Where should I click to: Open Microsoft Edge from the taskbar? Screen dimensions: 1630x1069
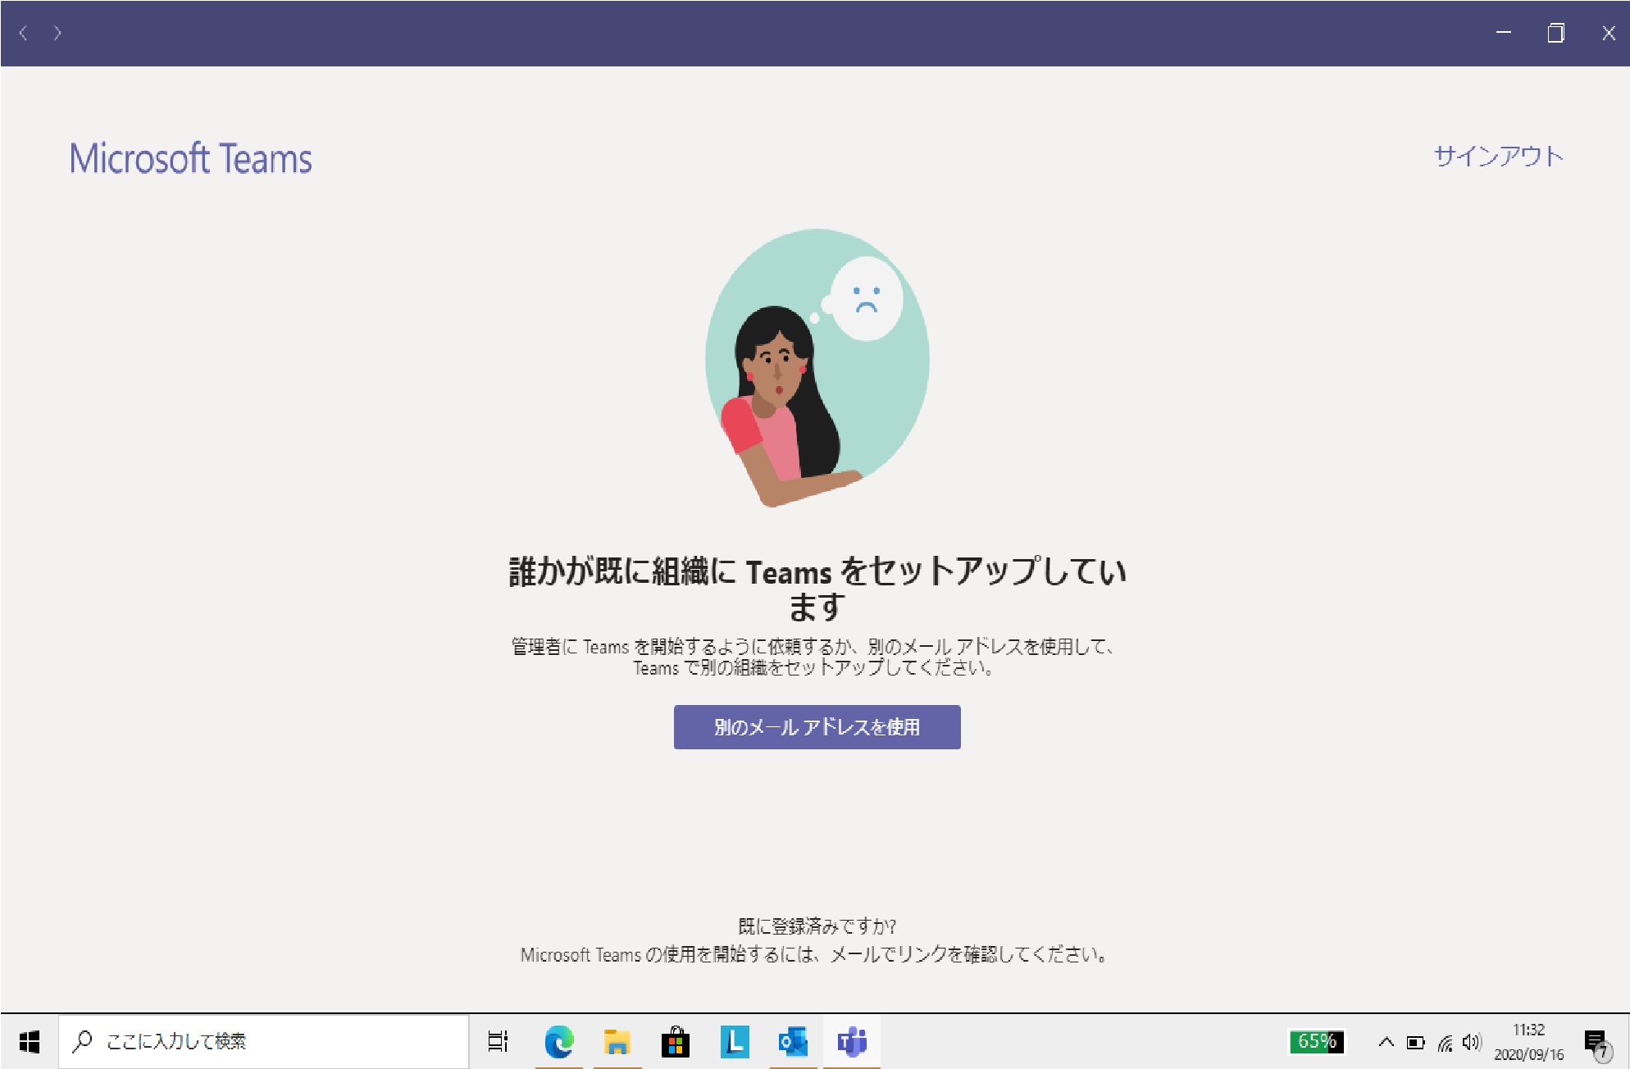click(x=558, y=1042)
